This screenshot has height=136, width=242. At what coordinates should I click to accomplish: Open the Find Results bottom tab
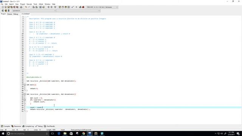(50, 126)
